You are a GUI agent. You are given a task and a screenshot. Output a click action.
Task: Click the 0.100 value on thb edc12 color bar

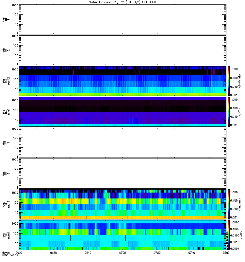click(234, 78)
